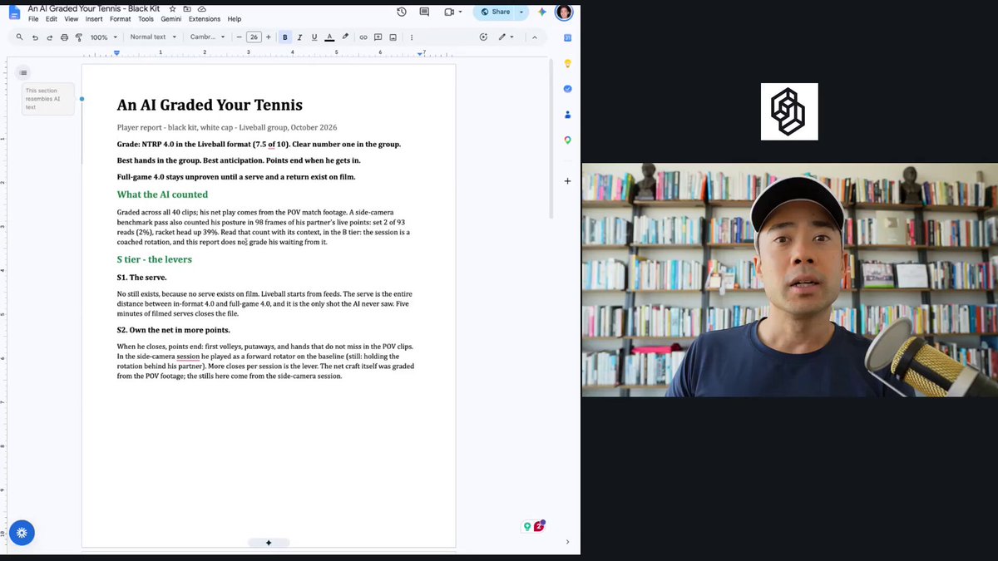This screenshot has height=561, width=998.
Task: Activate the paint format tool
Action: tap(79, 37)
